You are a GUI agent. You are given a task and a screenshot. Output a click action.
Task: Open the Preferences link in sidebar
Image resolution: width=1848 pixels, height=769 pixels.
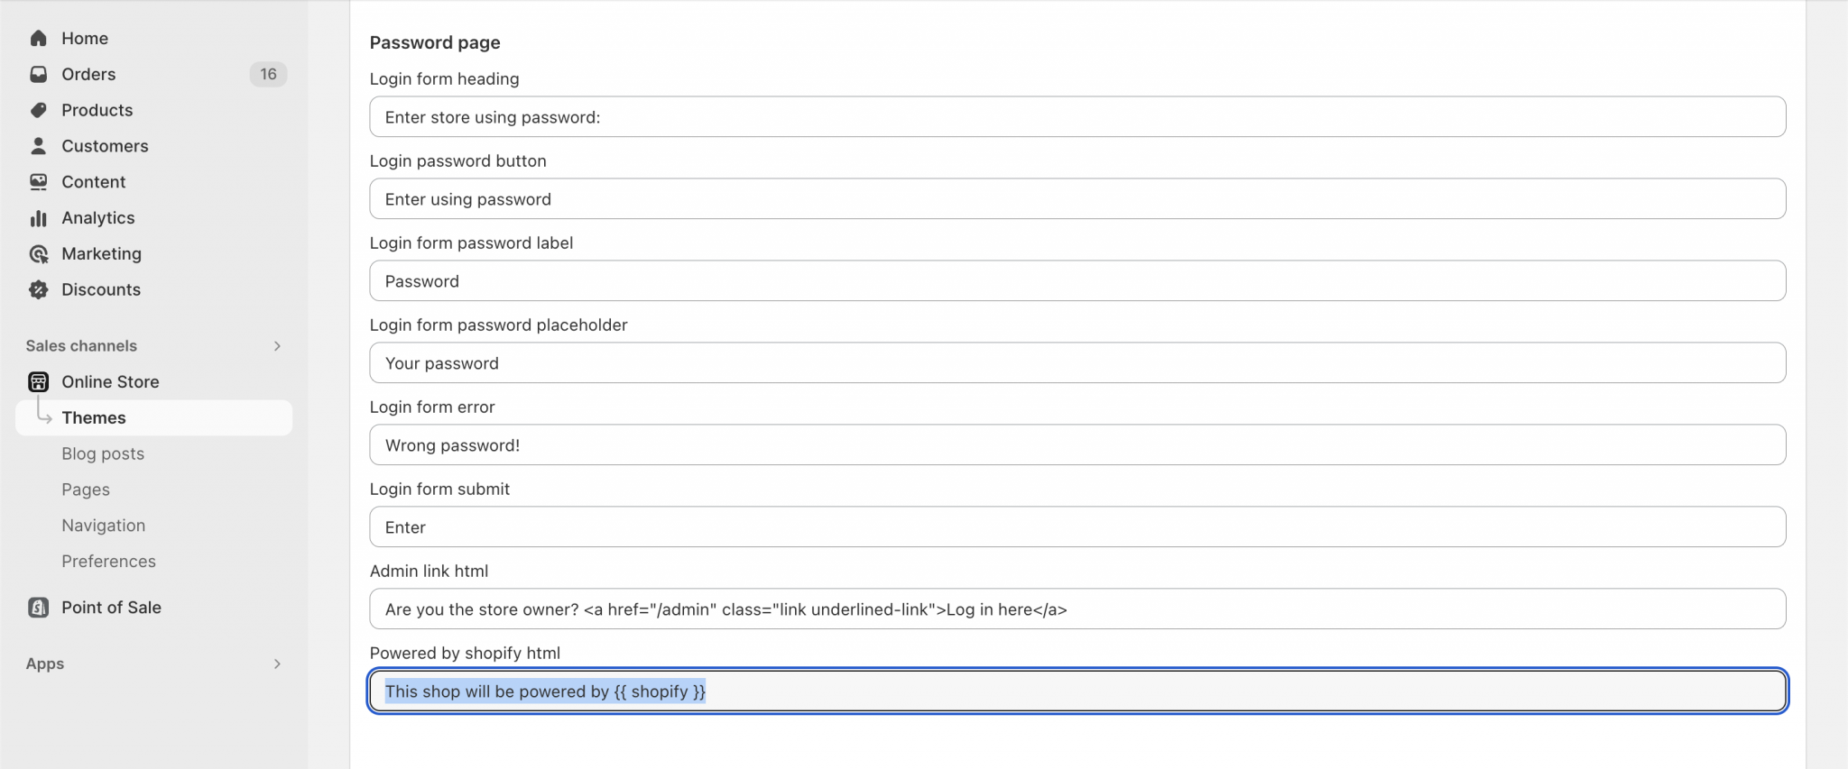(108, 562)
